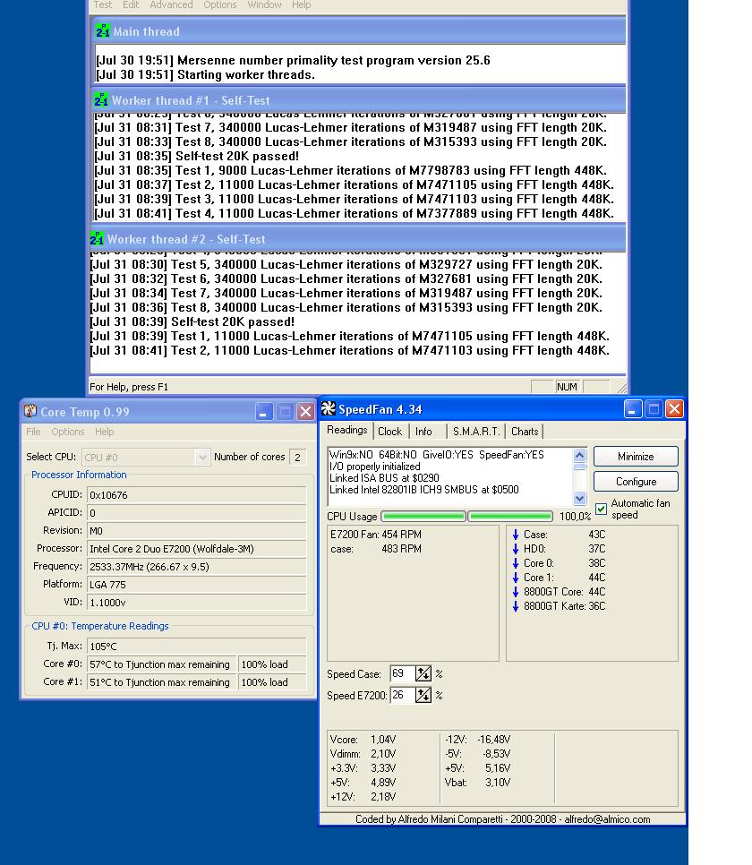
Task: Click the VID value 1.1000v
Action: pos(196,603)
